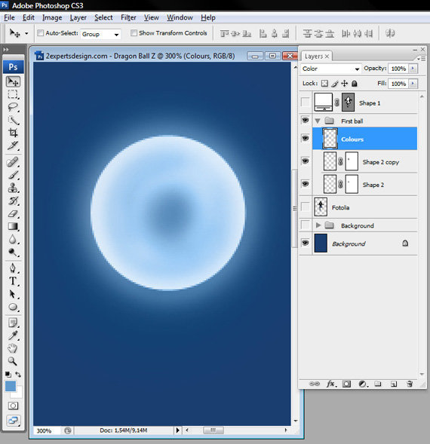The height and width of the screenshot is (444, 430).
Task: Open the Color blend mode dropdown
Action: [330, 69]
